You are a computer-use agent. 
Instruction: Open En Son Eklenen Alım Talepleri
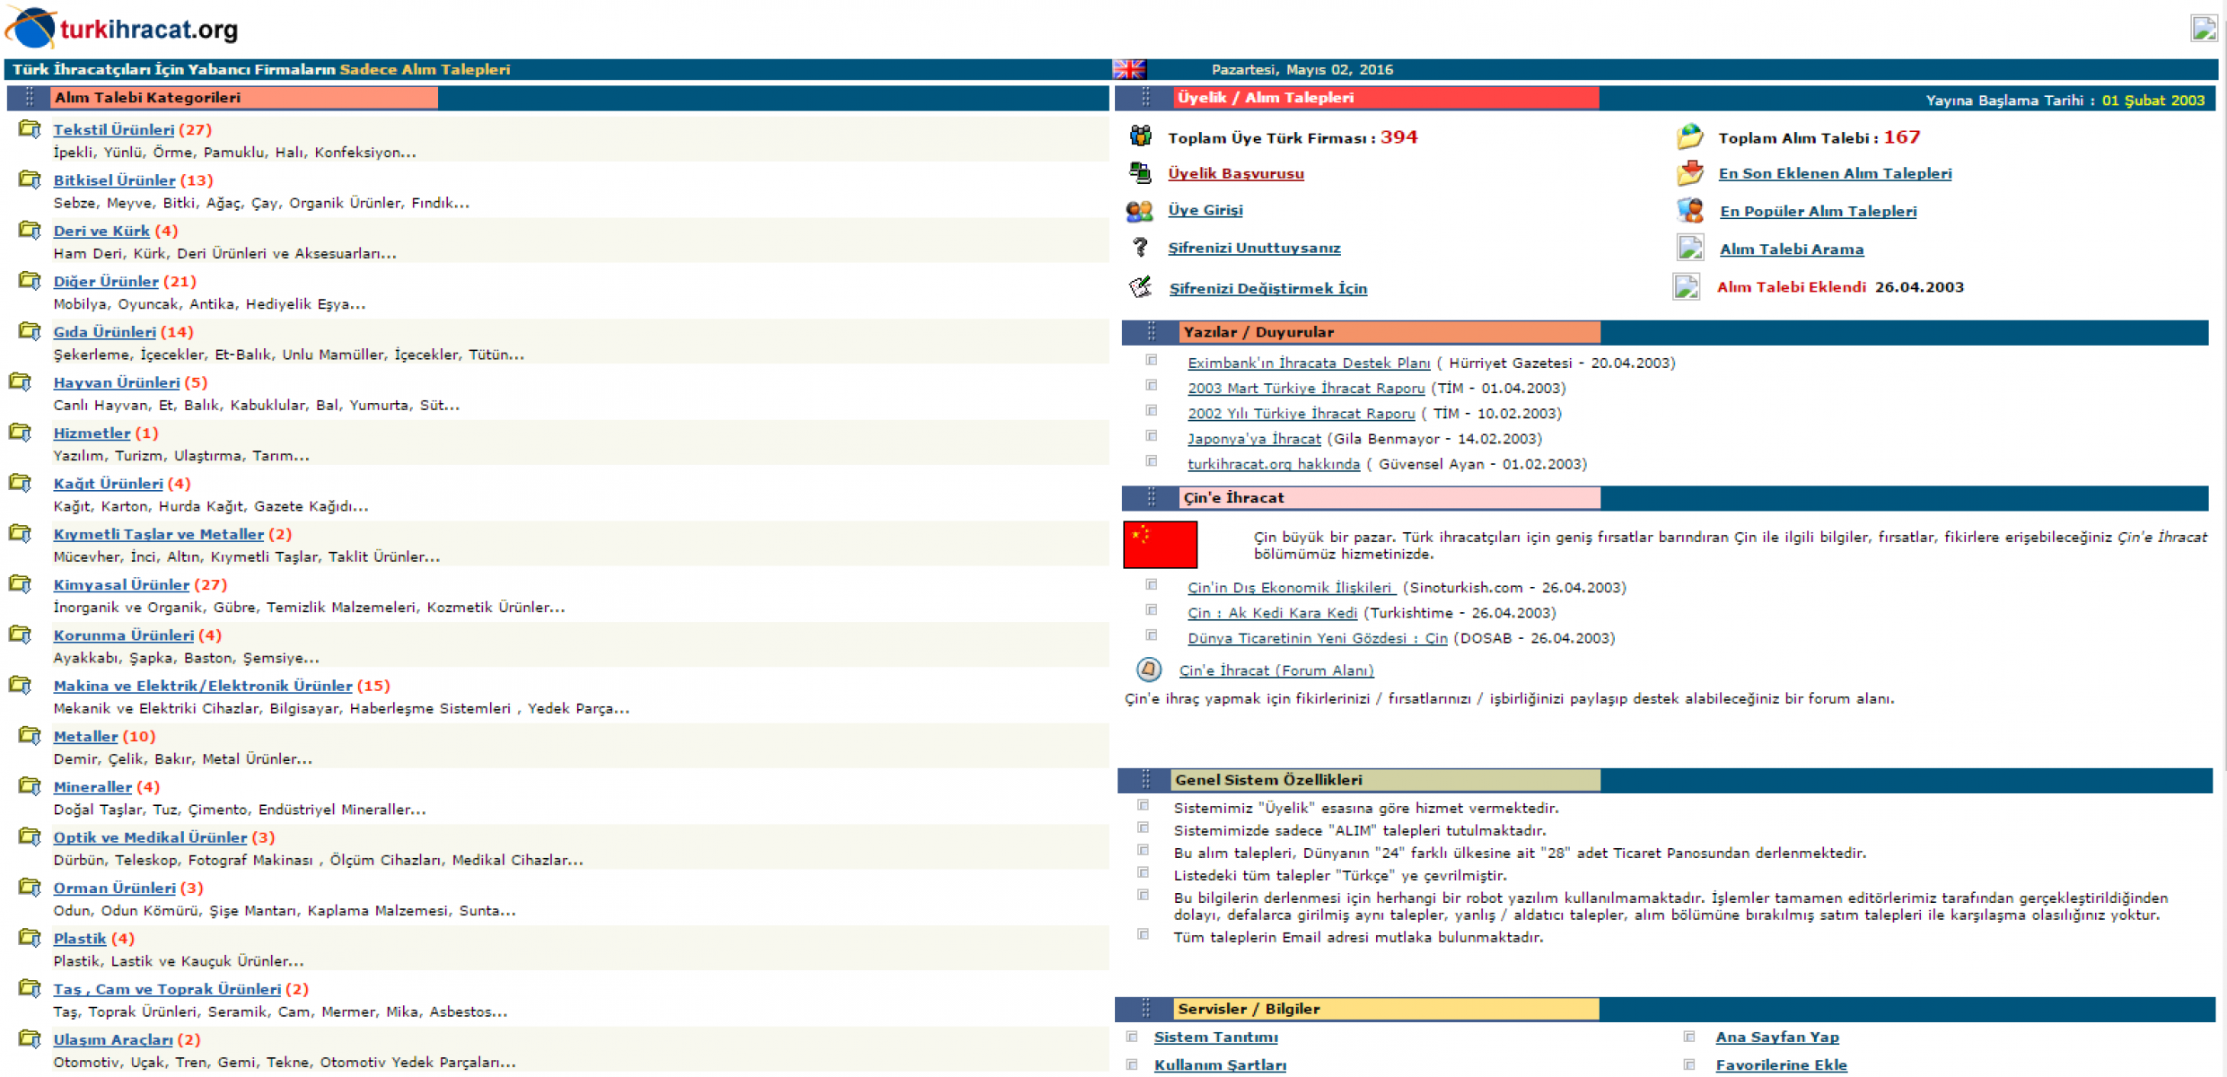[x=1834, y=173]
